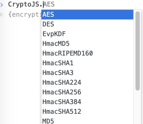Click the console output return arrow
Screen dimensions: 143x124
click(x=2, y=15)
